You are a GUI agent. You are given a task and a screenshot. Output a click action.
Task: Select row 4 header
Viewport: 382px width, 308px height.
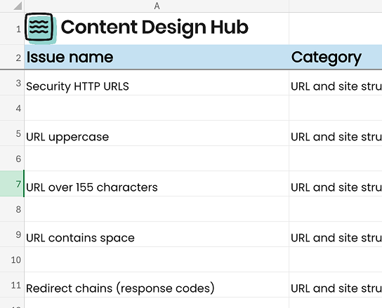(12, 108)
